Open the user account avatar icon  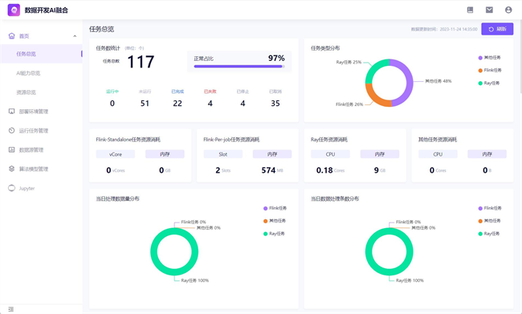point(508,10)
